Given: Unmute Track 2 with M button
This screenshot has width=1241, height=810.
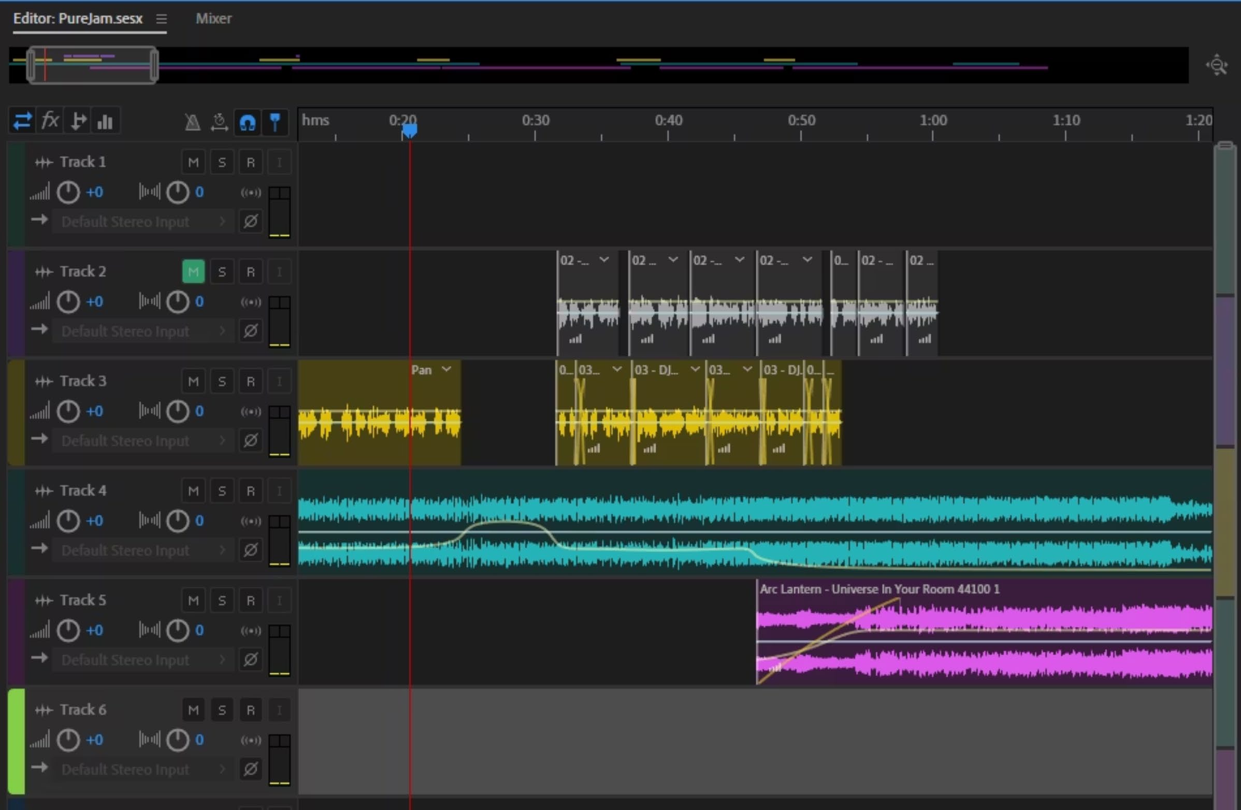Looking at the screenshot, I should click(193, 271).
